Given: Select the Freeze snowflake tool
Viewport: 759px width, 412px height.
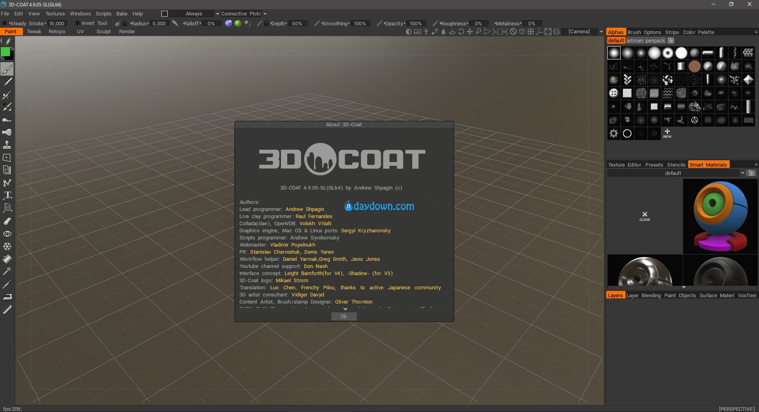Looking at the screenshot, I should [x=7, y=246].
